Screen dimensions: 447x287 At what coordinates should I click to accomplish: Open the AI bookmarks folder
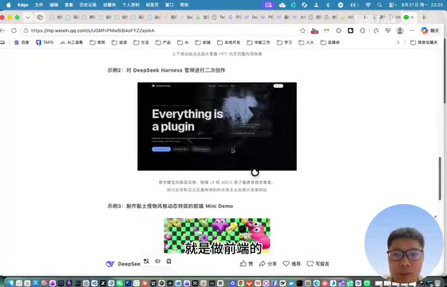pos(183,42)
